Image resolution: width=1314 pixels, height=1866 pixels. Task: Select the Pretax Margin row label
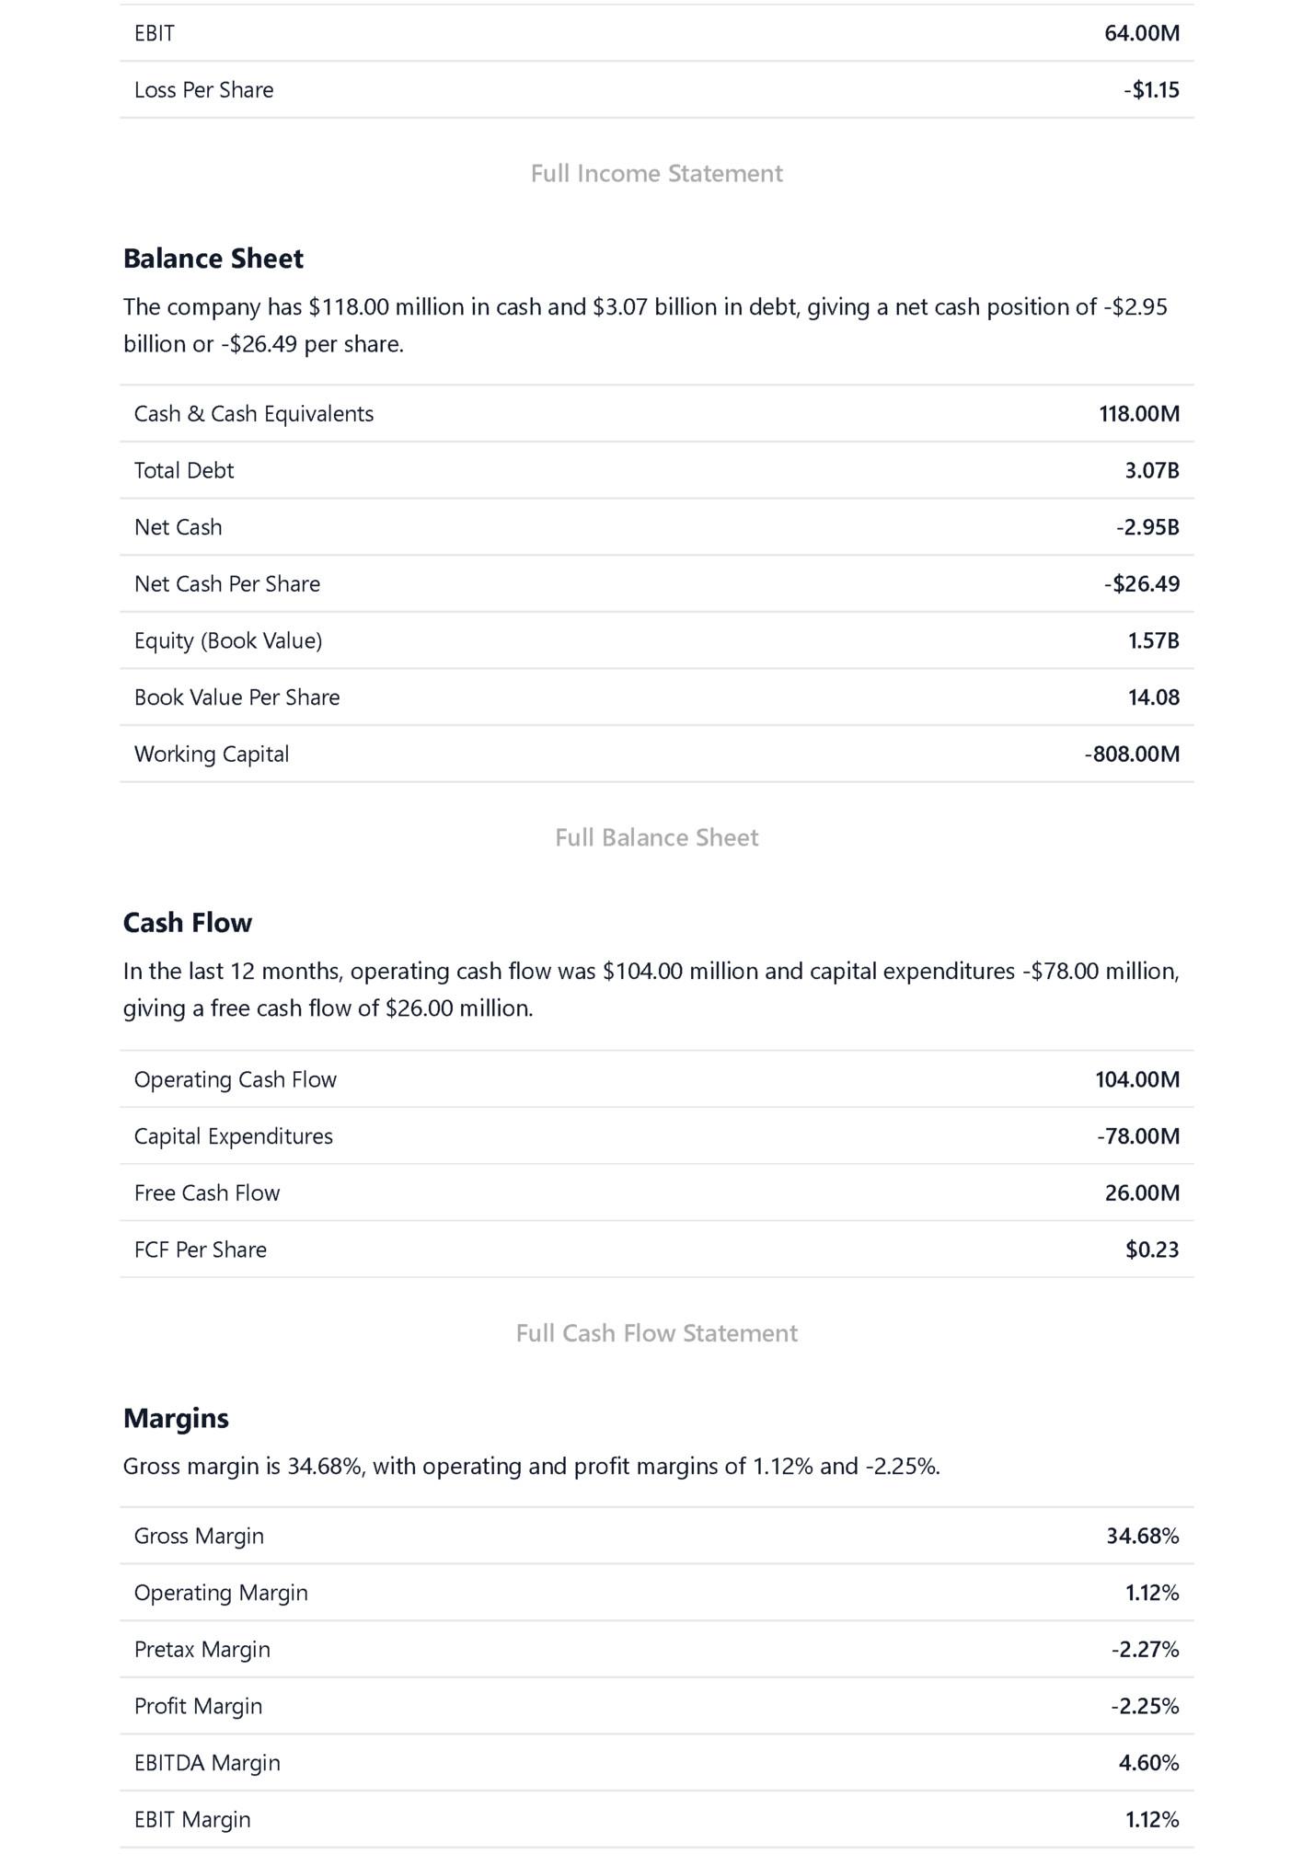[x=202, y=1650]
